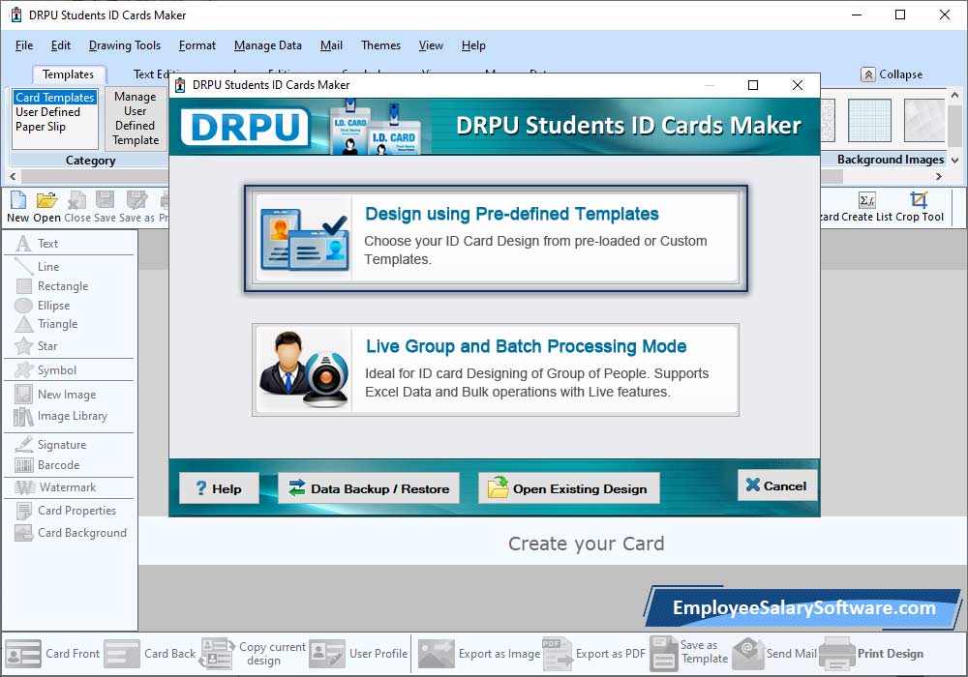
Task: Select the grid background image thumbnail
Action: tap(870, 120)
